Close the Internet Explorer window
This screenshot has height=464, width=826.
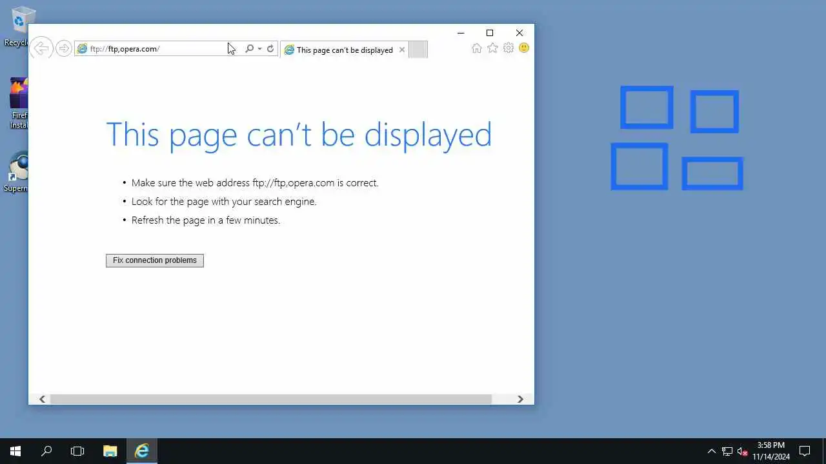(519, 33)
